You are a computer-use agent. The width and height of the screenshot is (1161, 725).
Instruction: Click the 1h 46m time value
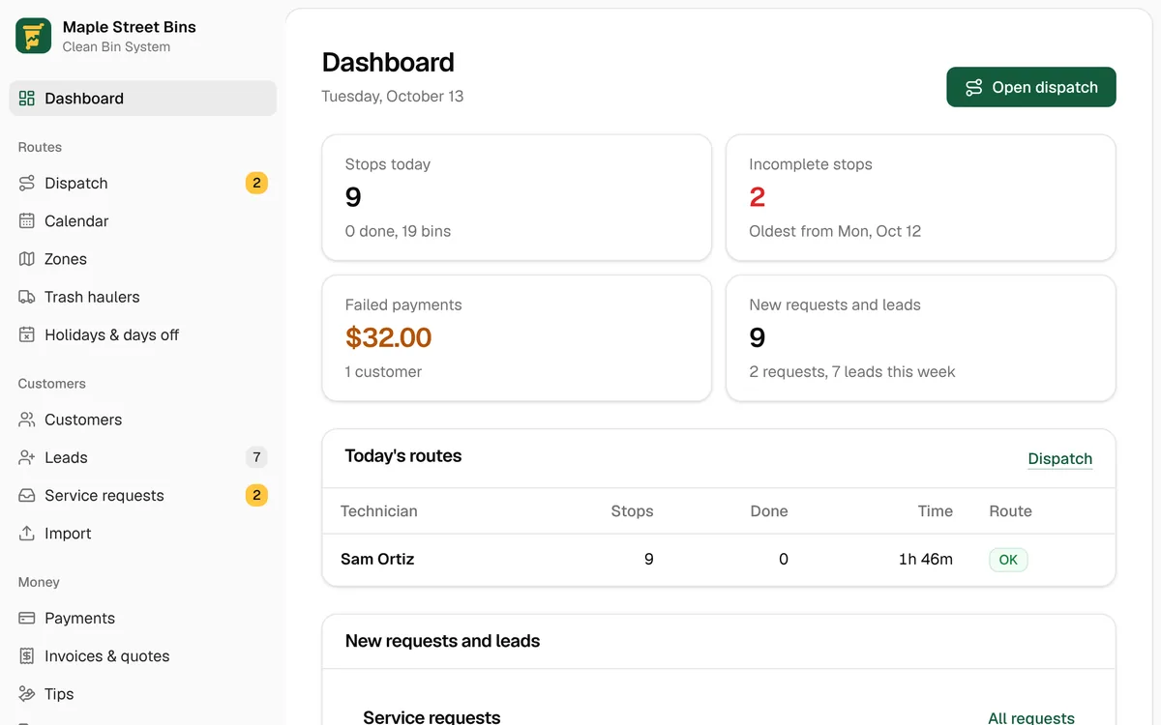pos(925,560)
